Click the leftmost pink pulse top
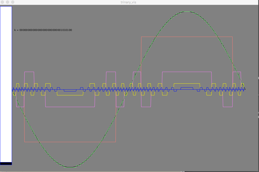The width and height of the screenshot is (259, 172). (x=29, y=72)
